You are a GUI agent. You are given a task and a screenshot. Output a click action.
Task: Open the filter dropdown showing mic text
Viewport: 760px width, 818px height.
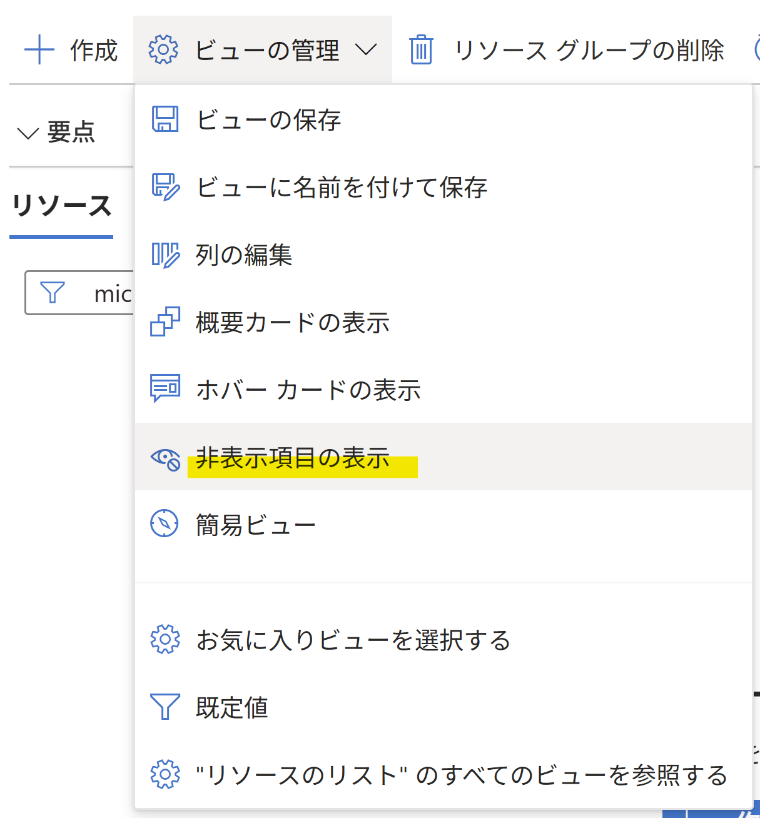[x=94, y=293]
